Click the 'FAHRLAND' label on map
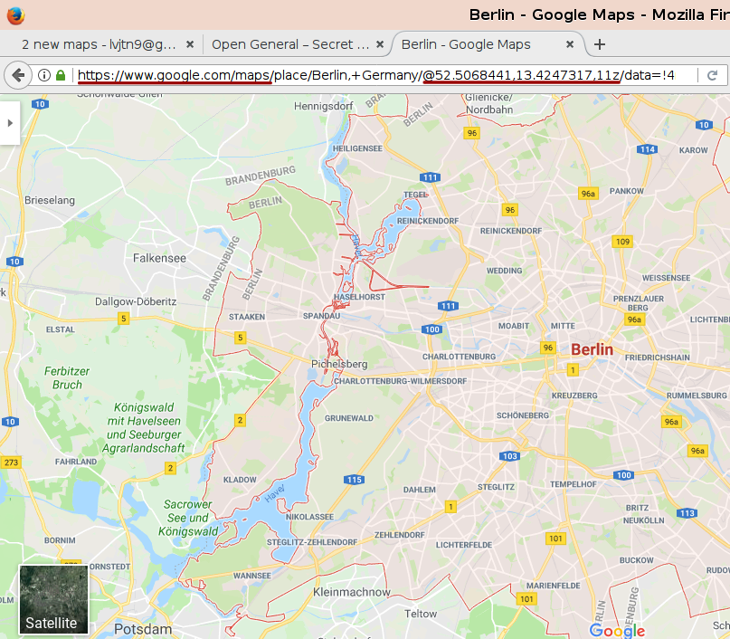 click(76, 462)
